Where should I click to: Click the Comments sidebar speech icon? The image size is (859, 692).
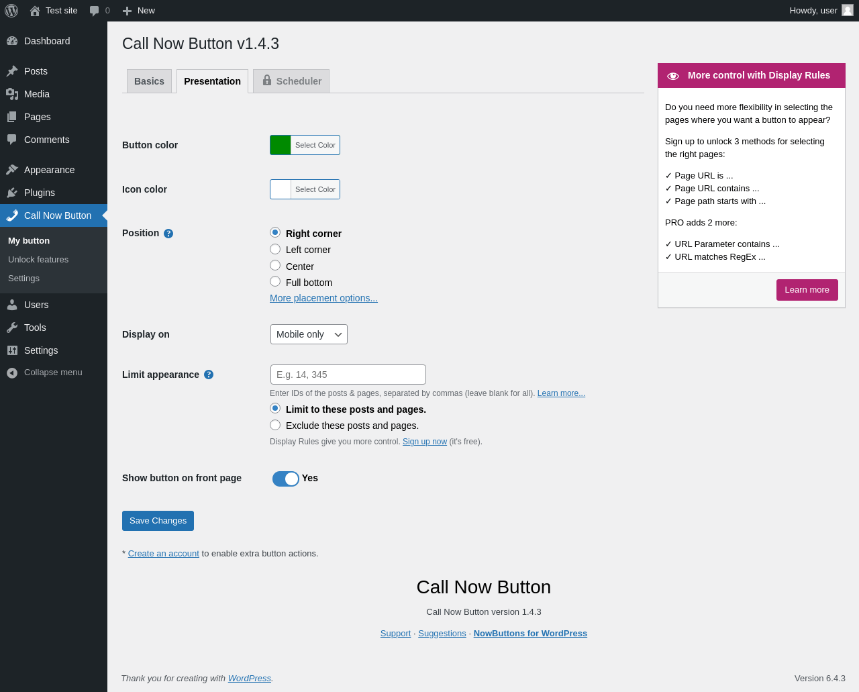point(12,140)
